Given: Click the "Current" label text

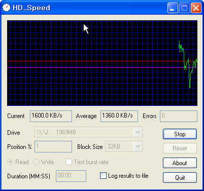Looking at the screenshot, I should (16, 116).
